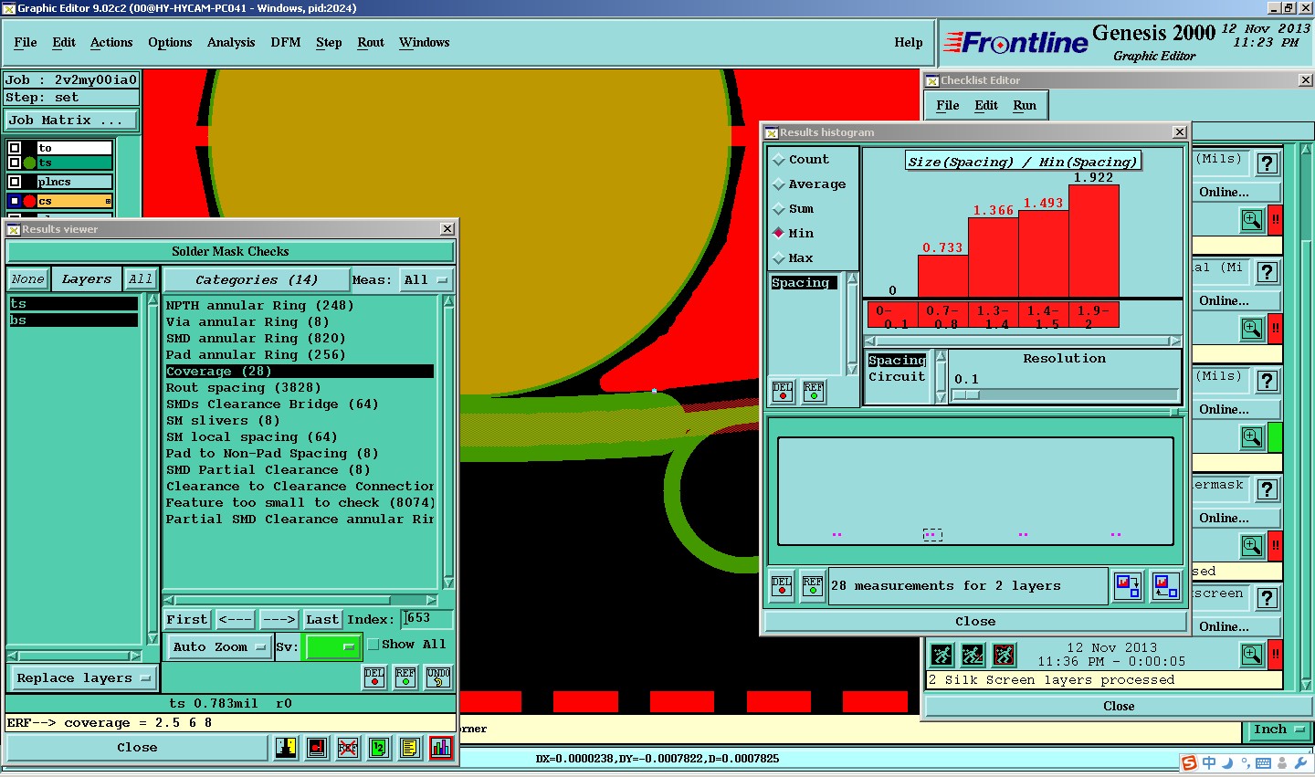Click the red S input method tray icon
Screen dimensions: 1315x777
[x=1189, y=763]
